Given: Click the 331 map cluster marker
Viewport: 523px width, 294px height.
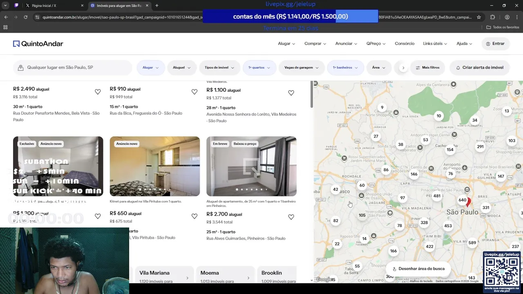Looking at the screenshot, I should [485, 208].
